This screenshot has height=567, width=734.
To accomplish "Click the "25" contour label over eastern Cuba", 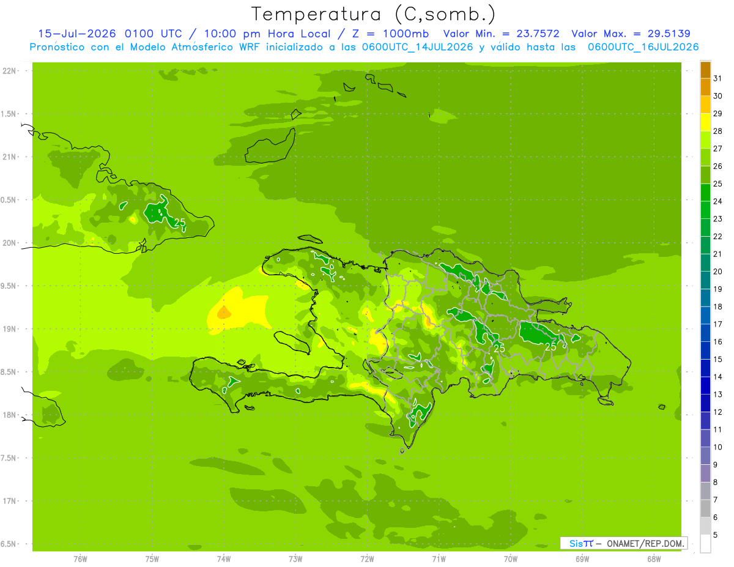I will coord(179,222).
